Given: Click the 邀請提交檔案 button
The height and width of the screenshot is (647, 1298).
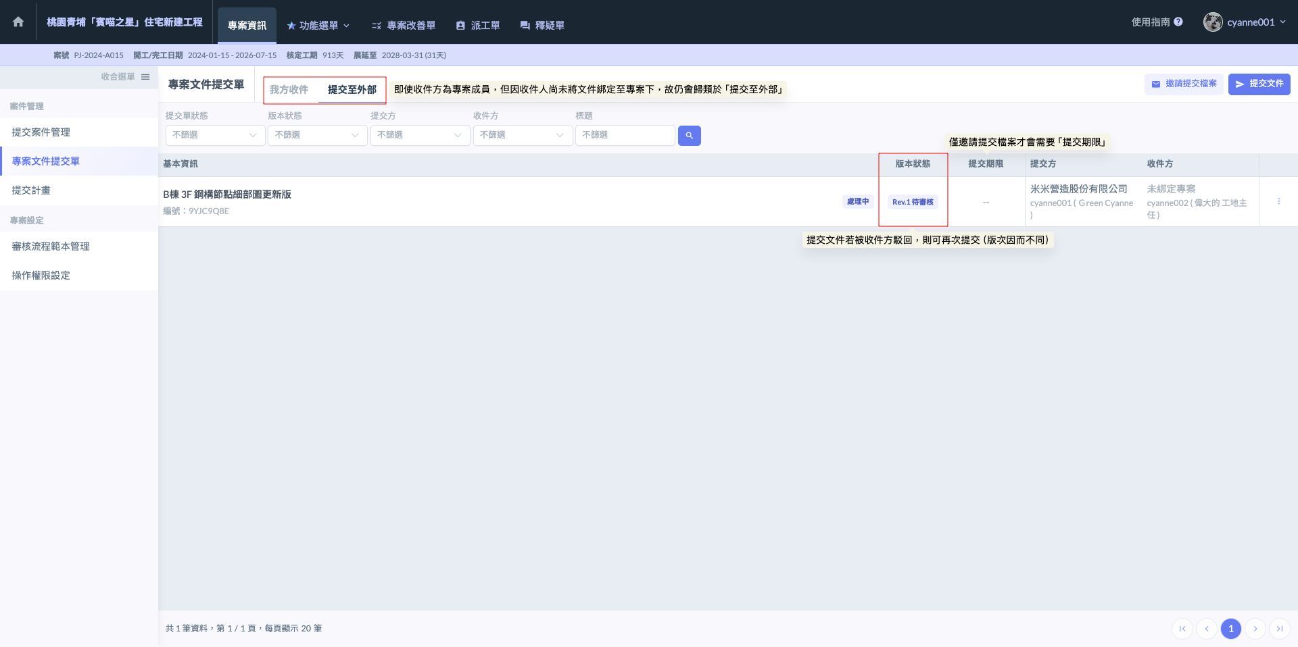Looking at the screenshot, I should click(1184, 84).
